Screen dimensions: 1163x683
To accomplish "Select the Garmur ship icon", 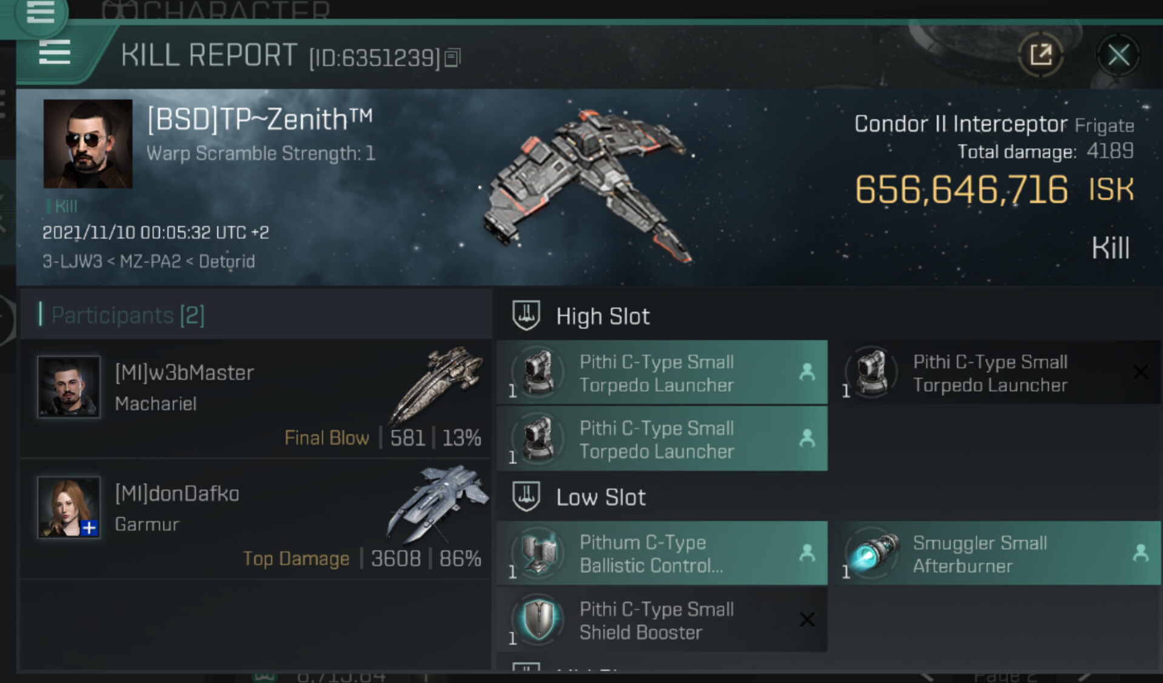I will pos(437,503).
